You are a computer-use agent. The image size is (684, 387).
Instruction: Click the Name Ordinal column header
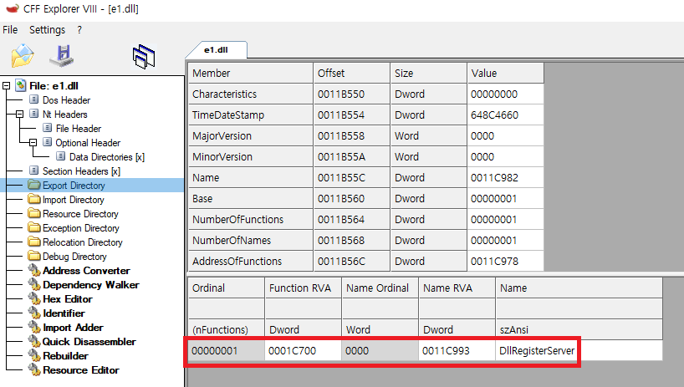[380, 288]
